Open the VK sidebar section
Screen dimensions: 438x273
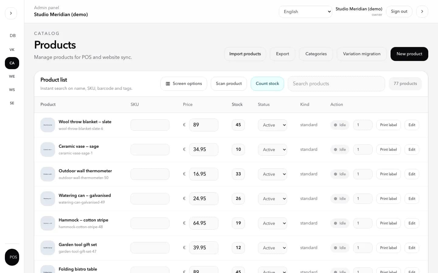pyautogui.click(x=12, y=50)
